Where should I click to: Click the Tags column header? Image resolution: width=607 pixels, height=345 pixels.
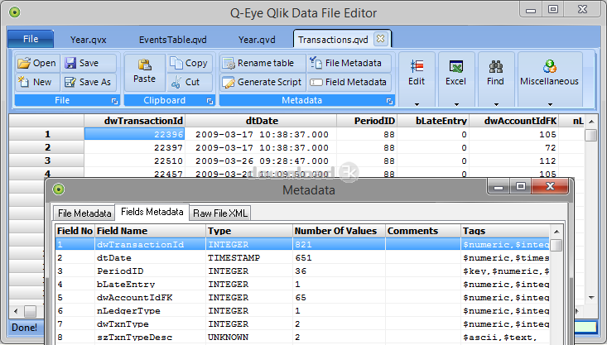[505, 231]
